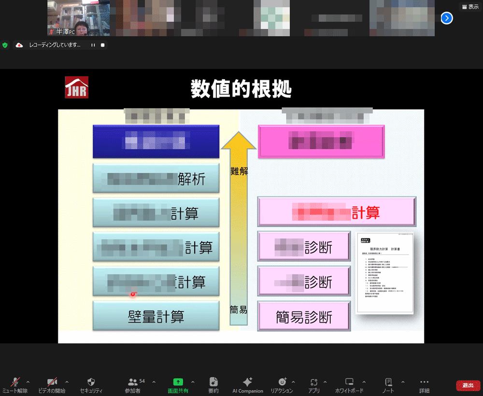The image size is (483, 396).
Task: Click the green 画面共有 share screen icon
Action: point(178,382)
